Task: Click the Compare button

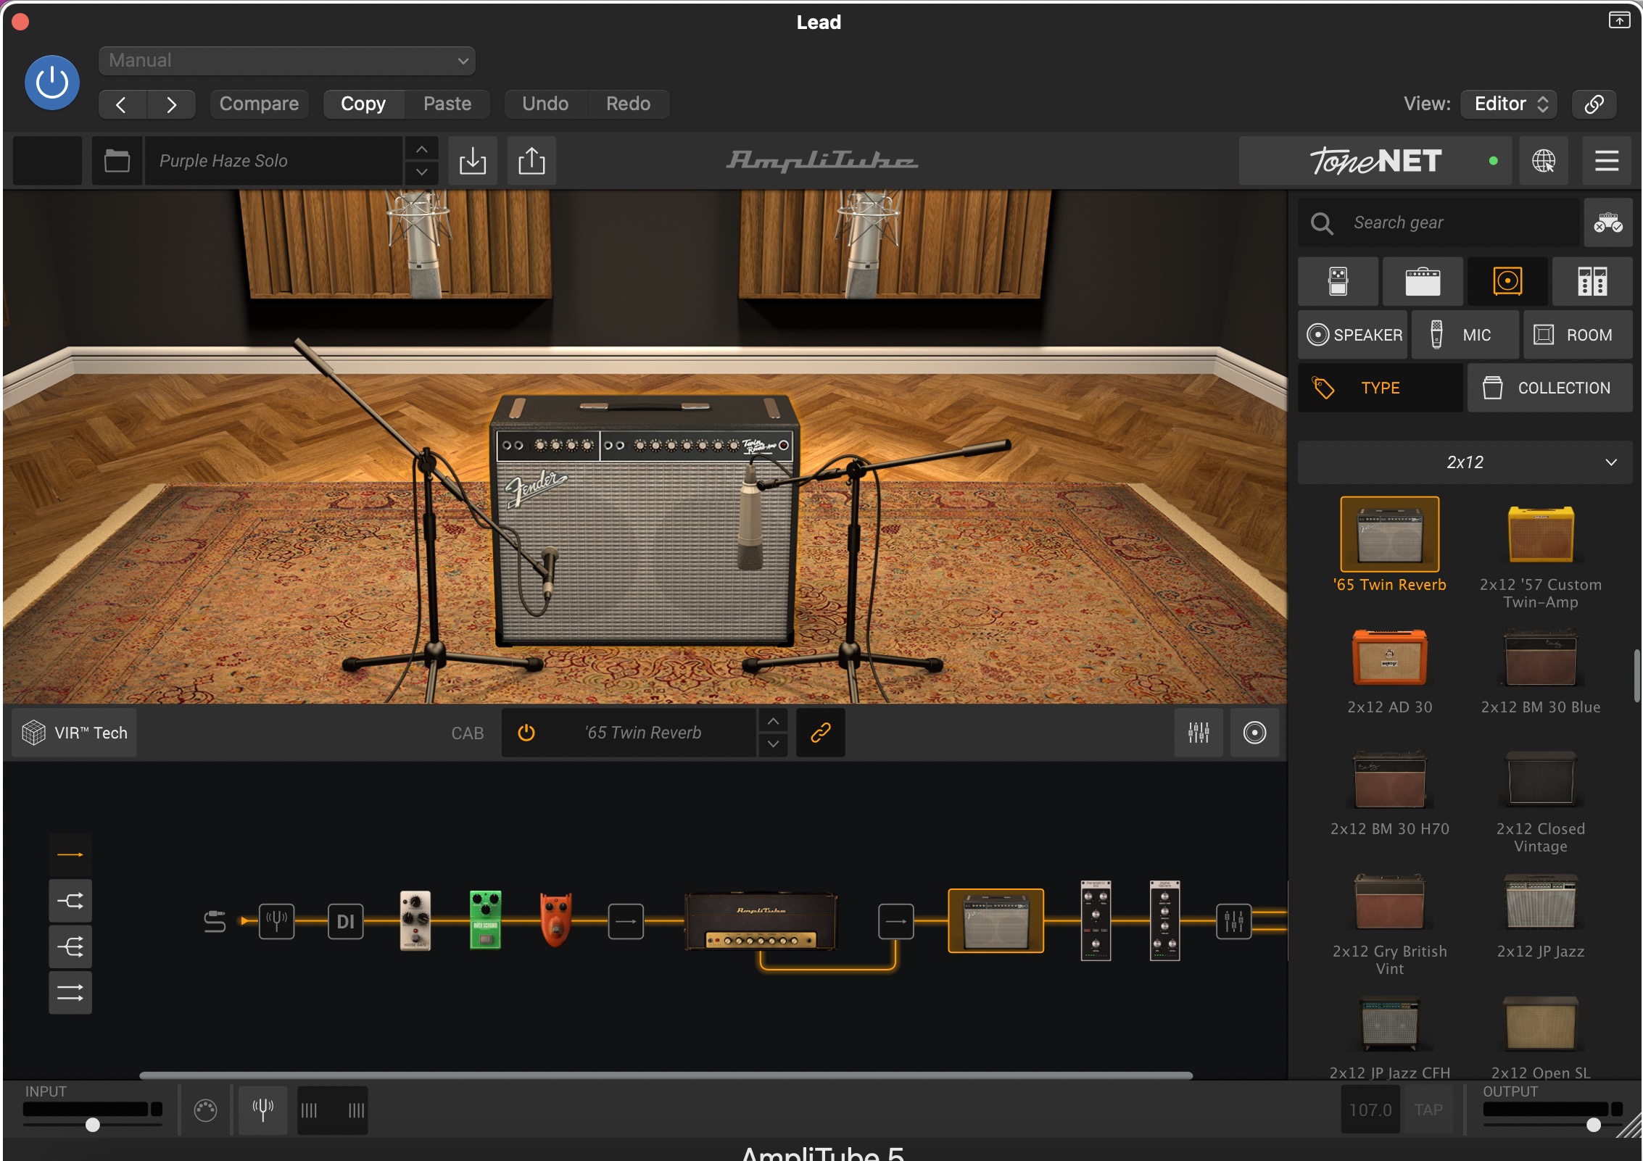Action: pos(259,104)
